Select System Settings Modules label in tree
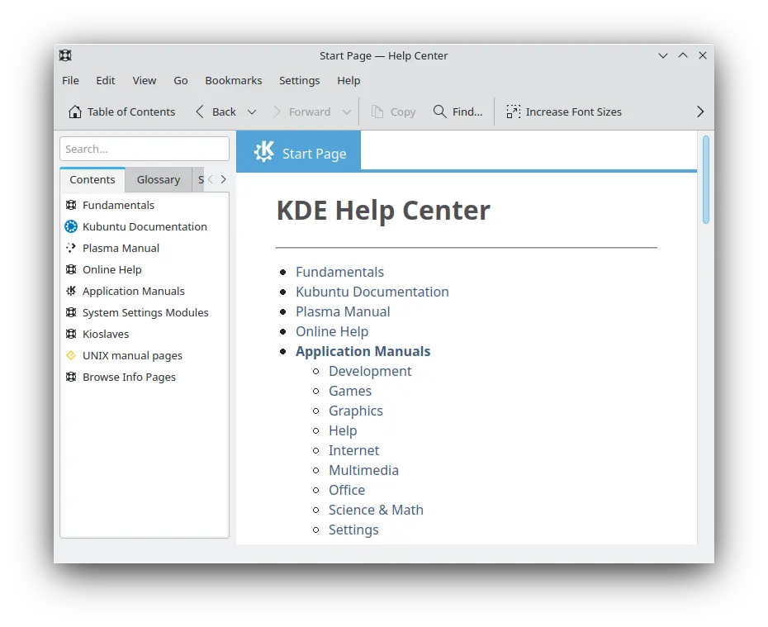Screen dimensions: 768x627 click(x=145, y=312)
